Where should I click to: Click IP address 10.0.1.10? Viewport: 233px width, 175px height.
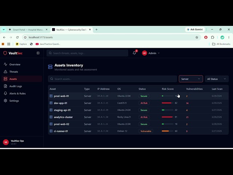(x=103, y=96)
